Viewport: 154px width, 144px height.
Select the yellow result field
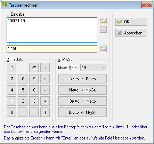click(x=52, y=49)
